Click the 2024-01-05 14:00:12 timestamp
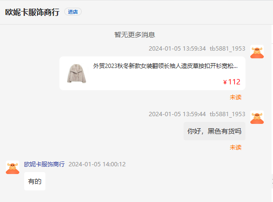 point(97,164)
